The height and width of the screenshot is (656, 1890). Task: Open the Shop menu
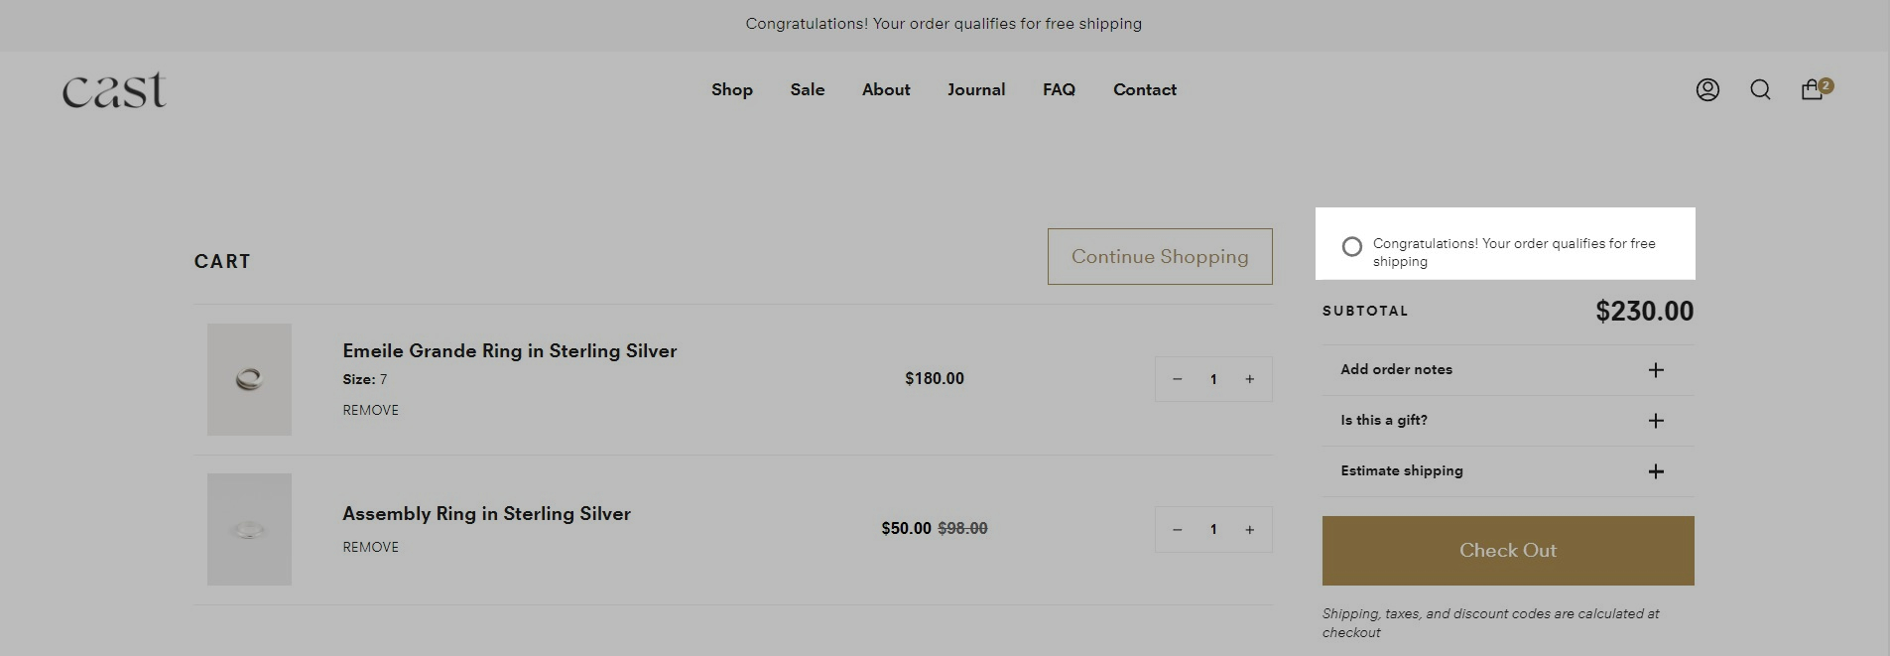(731, 90)
